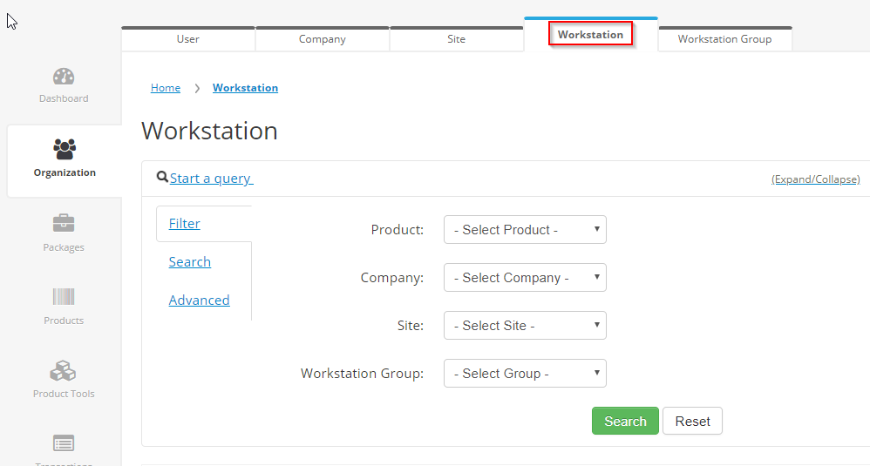
Task: Click the Transactions list icon
Action: point(64,443)
